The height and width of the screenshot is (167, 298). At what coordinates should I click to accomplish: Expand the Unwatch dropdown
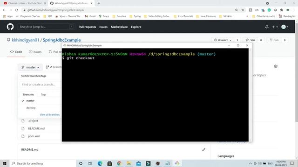223,40
